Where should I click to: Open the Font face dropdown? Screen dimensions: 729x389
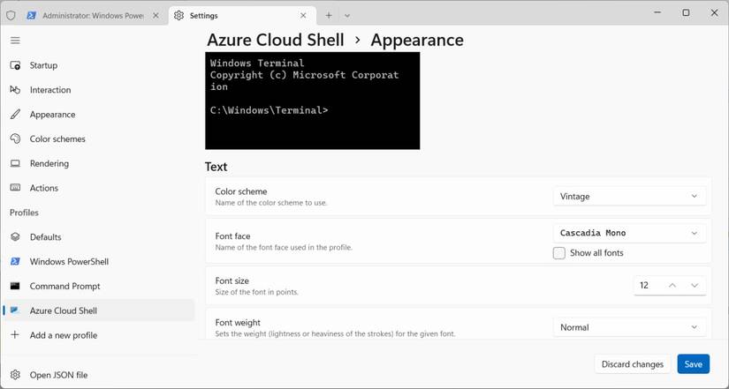(x=629, y=233)
